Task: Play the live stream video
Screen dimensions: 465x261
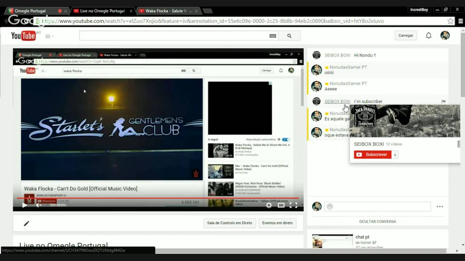Action: (x=24, y=205)
